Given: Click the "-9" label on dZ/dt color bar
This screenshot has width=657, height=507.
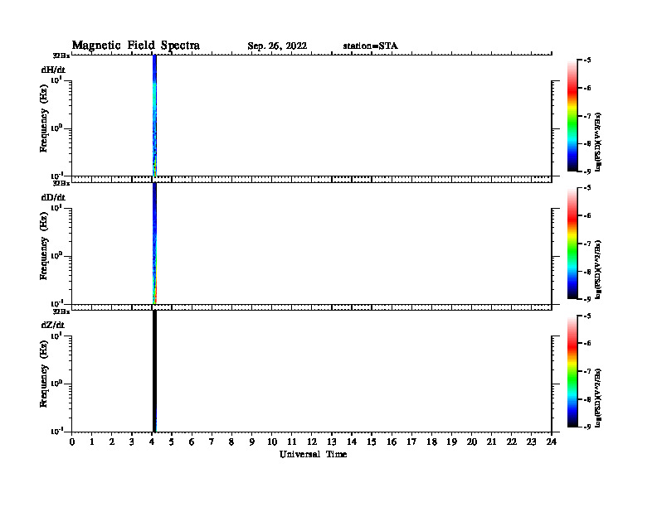Looking at the screenshot, I should [587, 427].
